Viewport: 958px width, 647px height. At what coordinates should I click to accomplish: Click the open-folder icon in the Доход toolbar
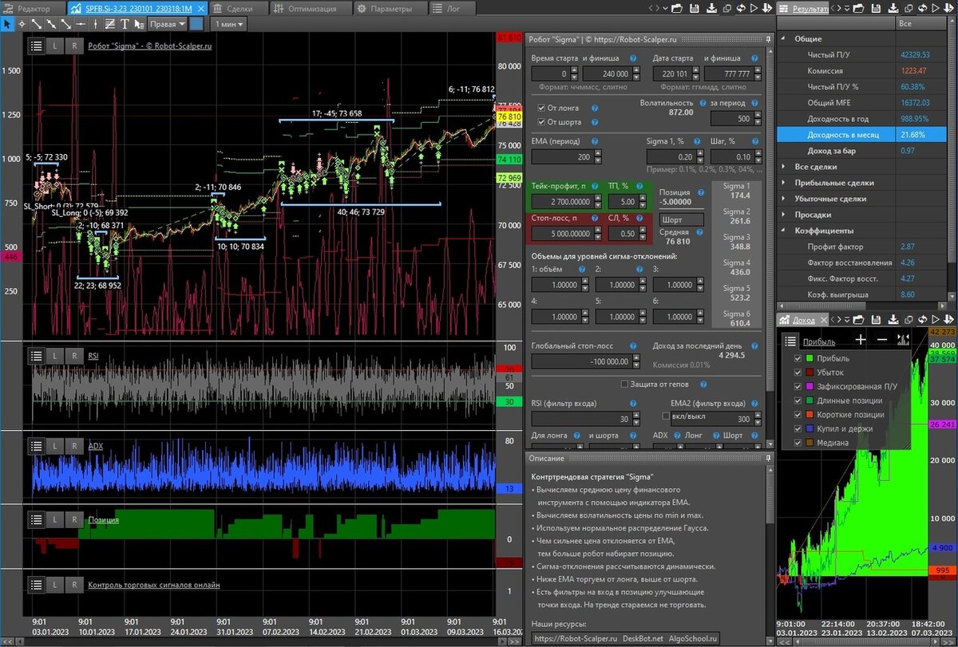[858, 320]
